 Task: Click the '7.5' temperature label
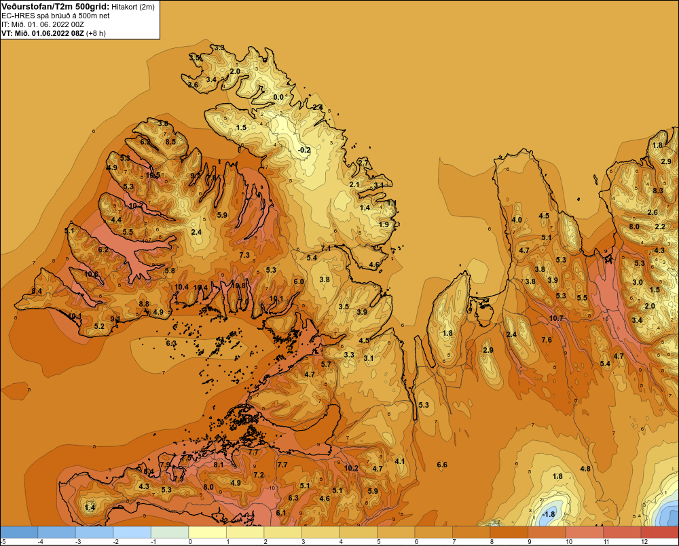[x=186, y=458]
